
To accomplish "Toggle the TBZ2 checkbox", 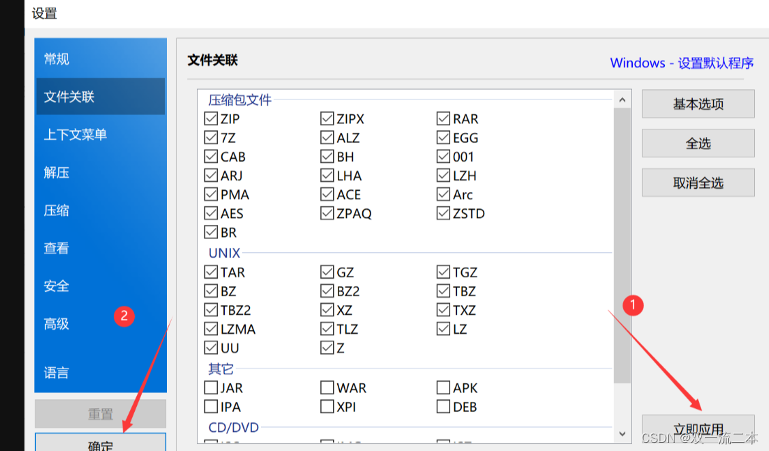I will [x=211, y=310].
